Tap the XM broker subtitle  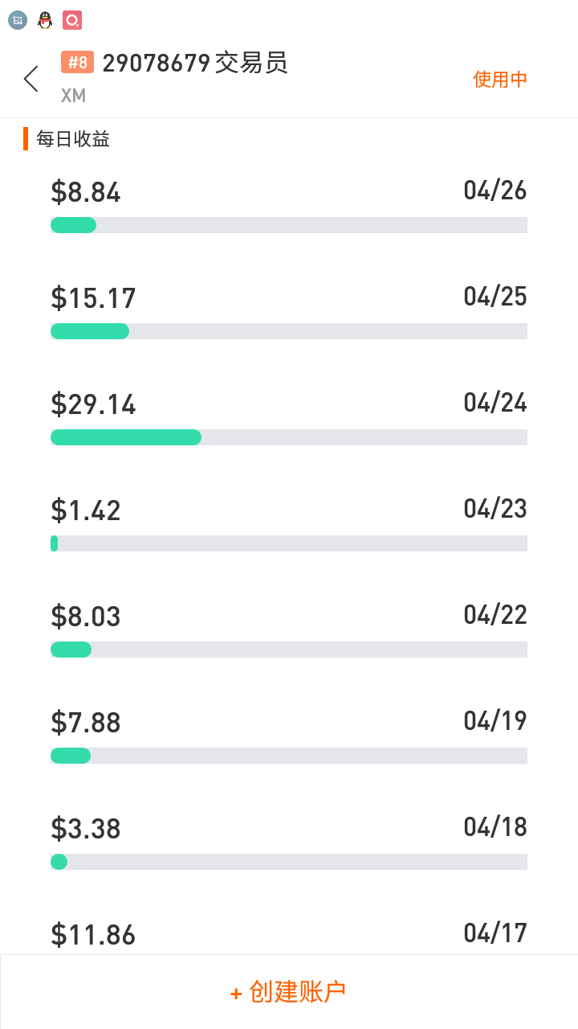click(73, 96)
